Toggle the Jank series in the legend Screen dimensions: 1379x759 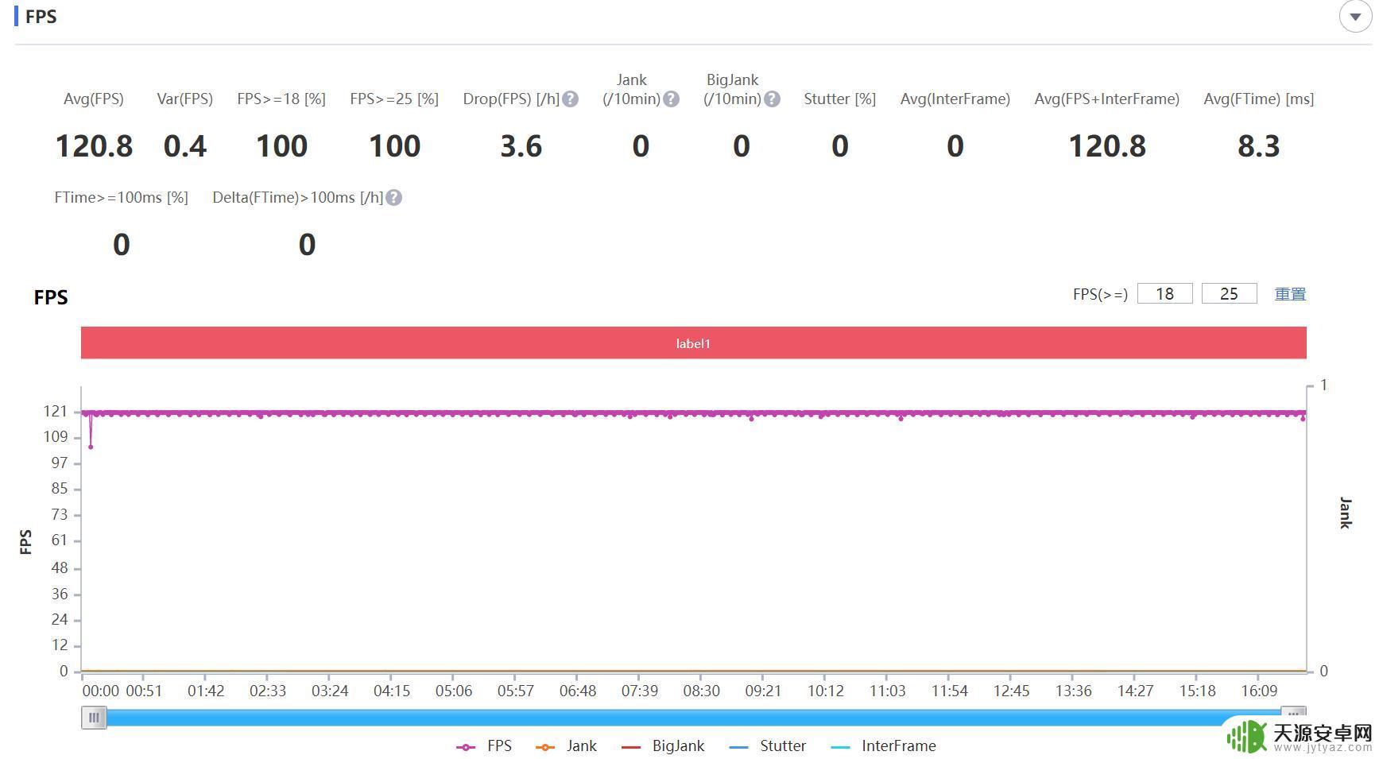click(566, 746)
